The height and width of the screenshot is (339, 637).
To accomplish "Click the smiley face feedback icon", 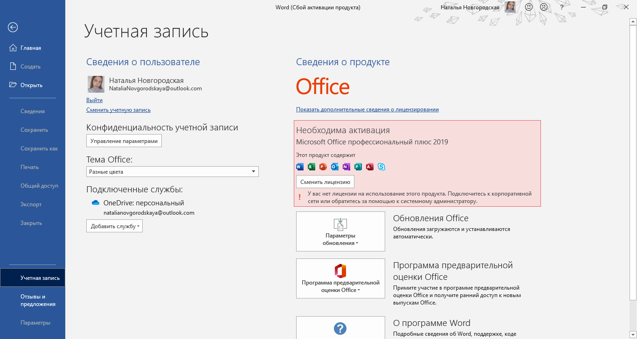I will [528, 7].
